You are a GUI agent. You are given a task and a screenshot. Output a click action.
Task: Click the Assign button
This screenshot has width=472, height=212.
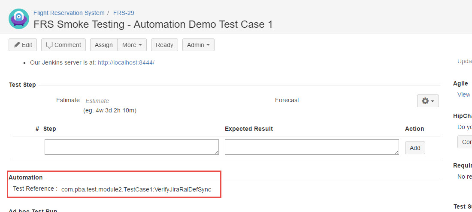(103, 45)
